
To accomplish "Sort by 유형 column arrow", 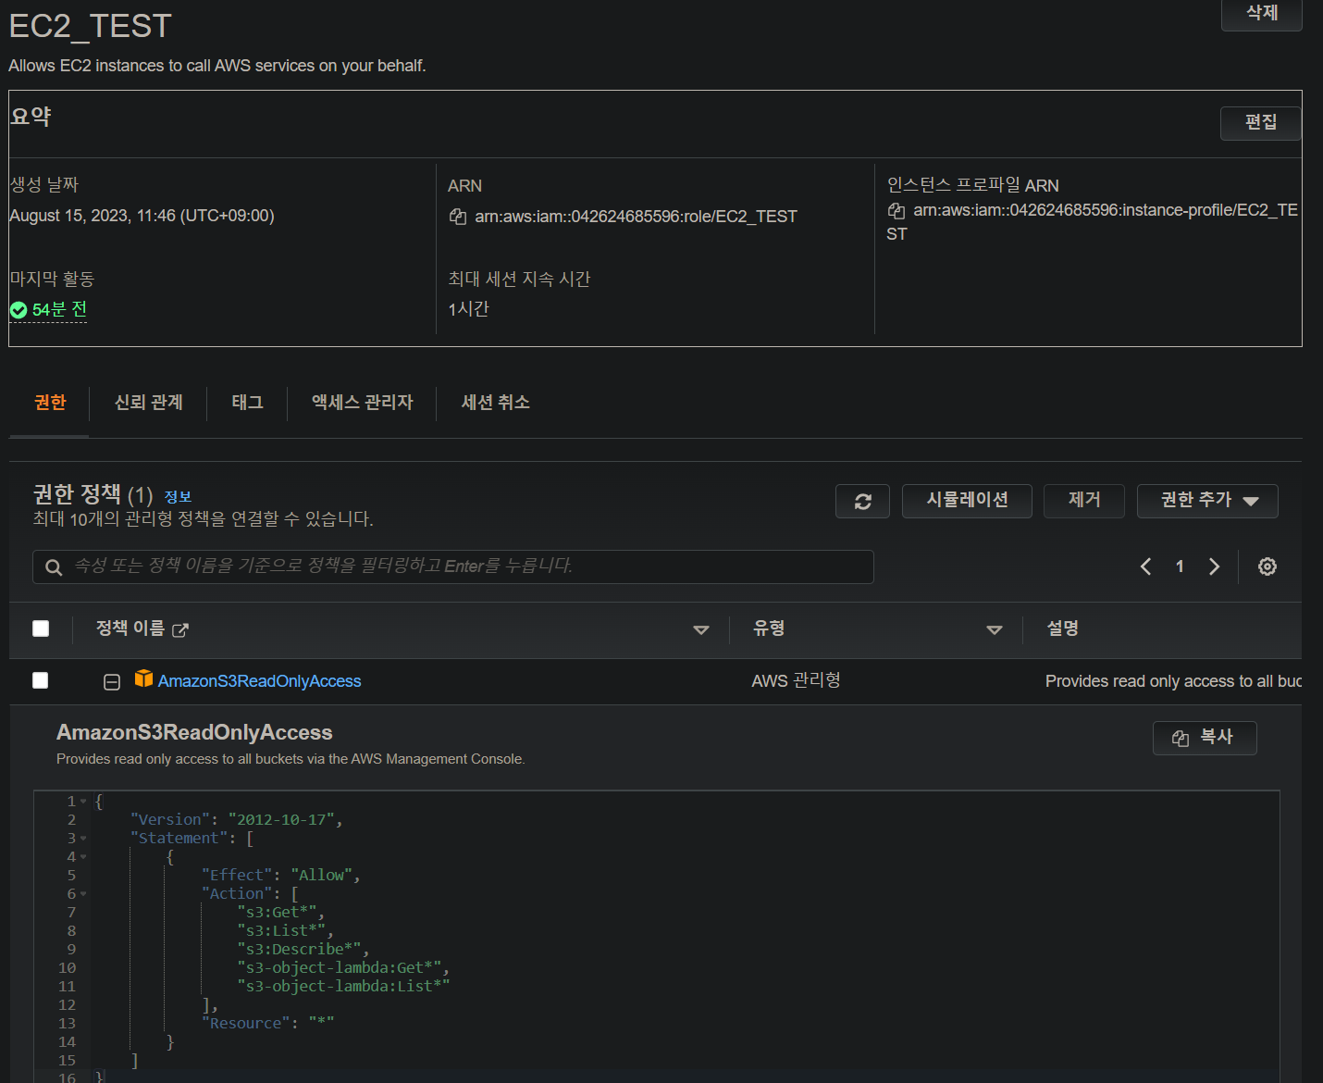I will [x=995, y=629].
